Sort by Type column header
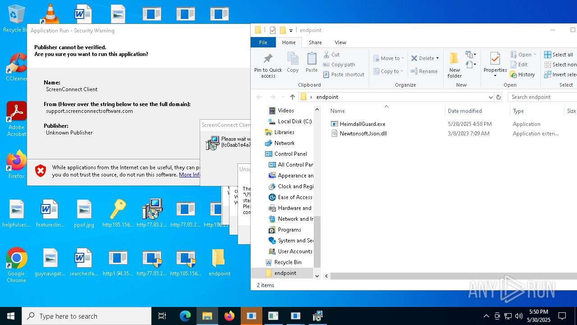The width and height of the screenshot is (577, 325). tap(518, 111)
